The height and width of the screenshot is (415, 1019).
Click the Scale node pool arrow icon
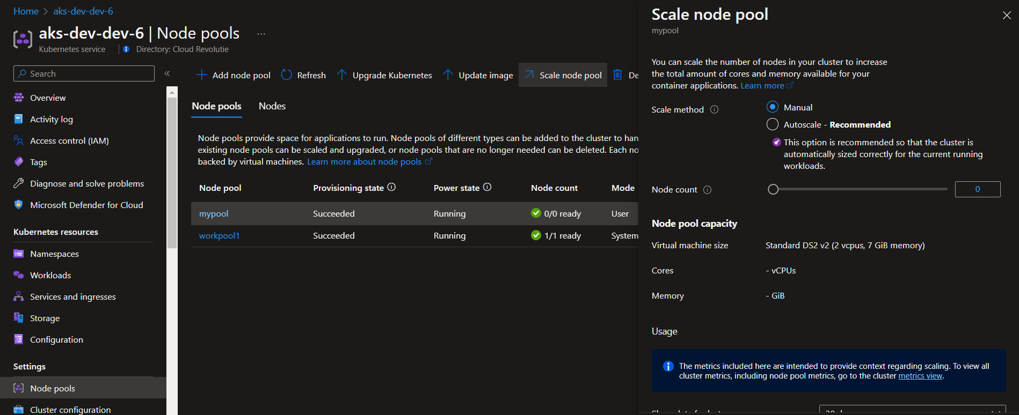[x=529, y=75]
